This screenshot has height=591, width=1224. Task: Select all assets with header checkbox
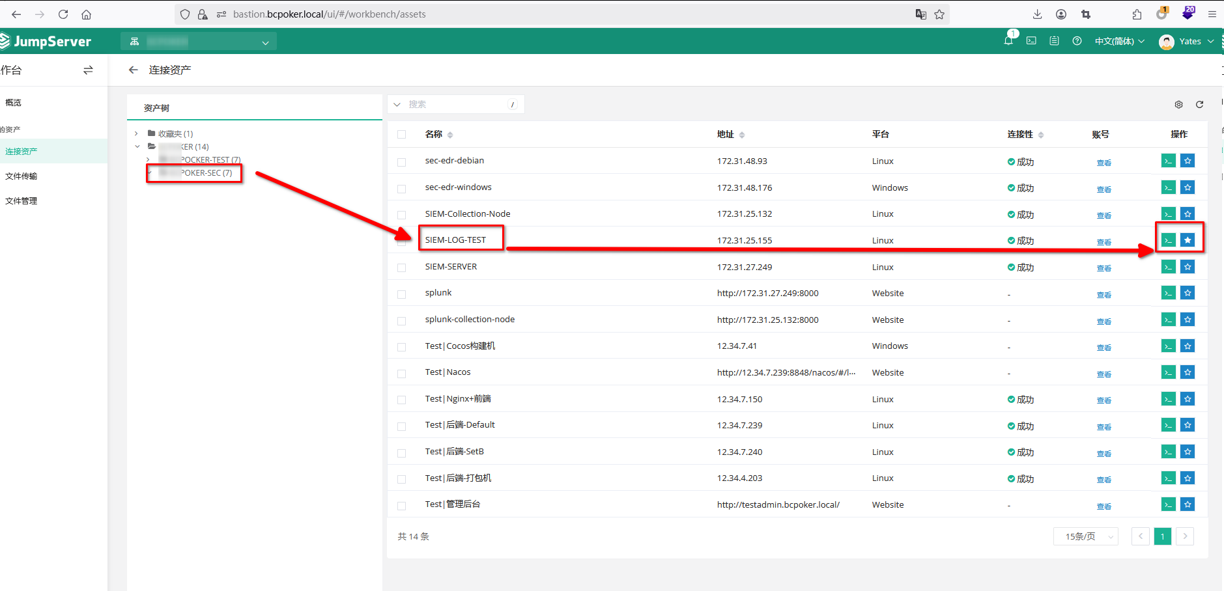click(401, 135)
